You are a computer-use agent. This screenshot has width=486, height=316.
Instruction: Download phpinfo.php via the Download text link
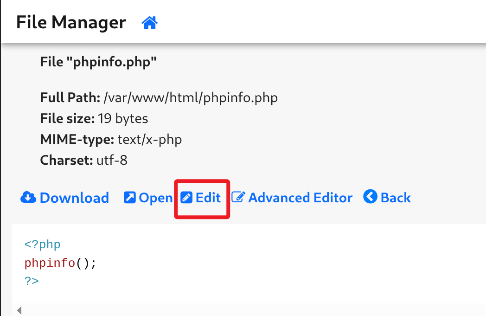tap(74, 198)
